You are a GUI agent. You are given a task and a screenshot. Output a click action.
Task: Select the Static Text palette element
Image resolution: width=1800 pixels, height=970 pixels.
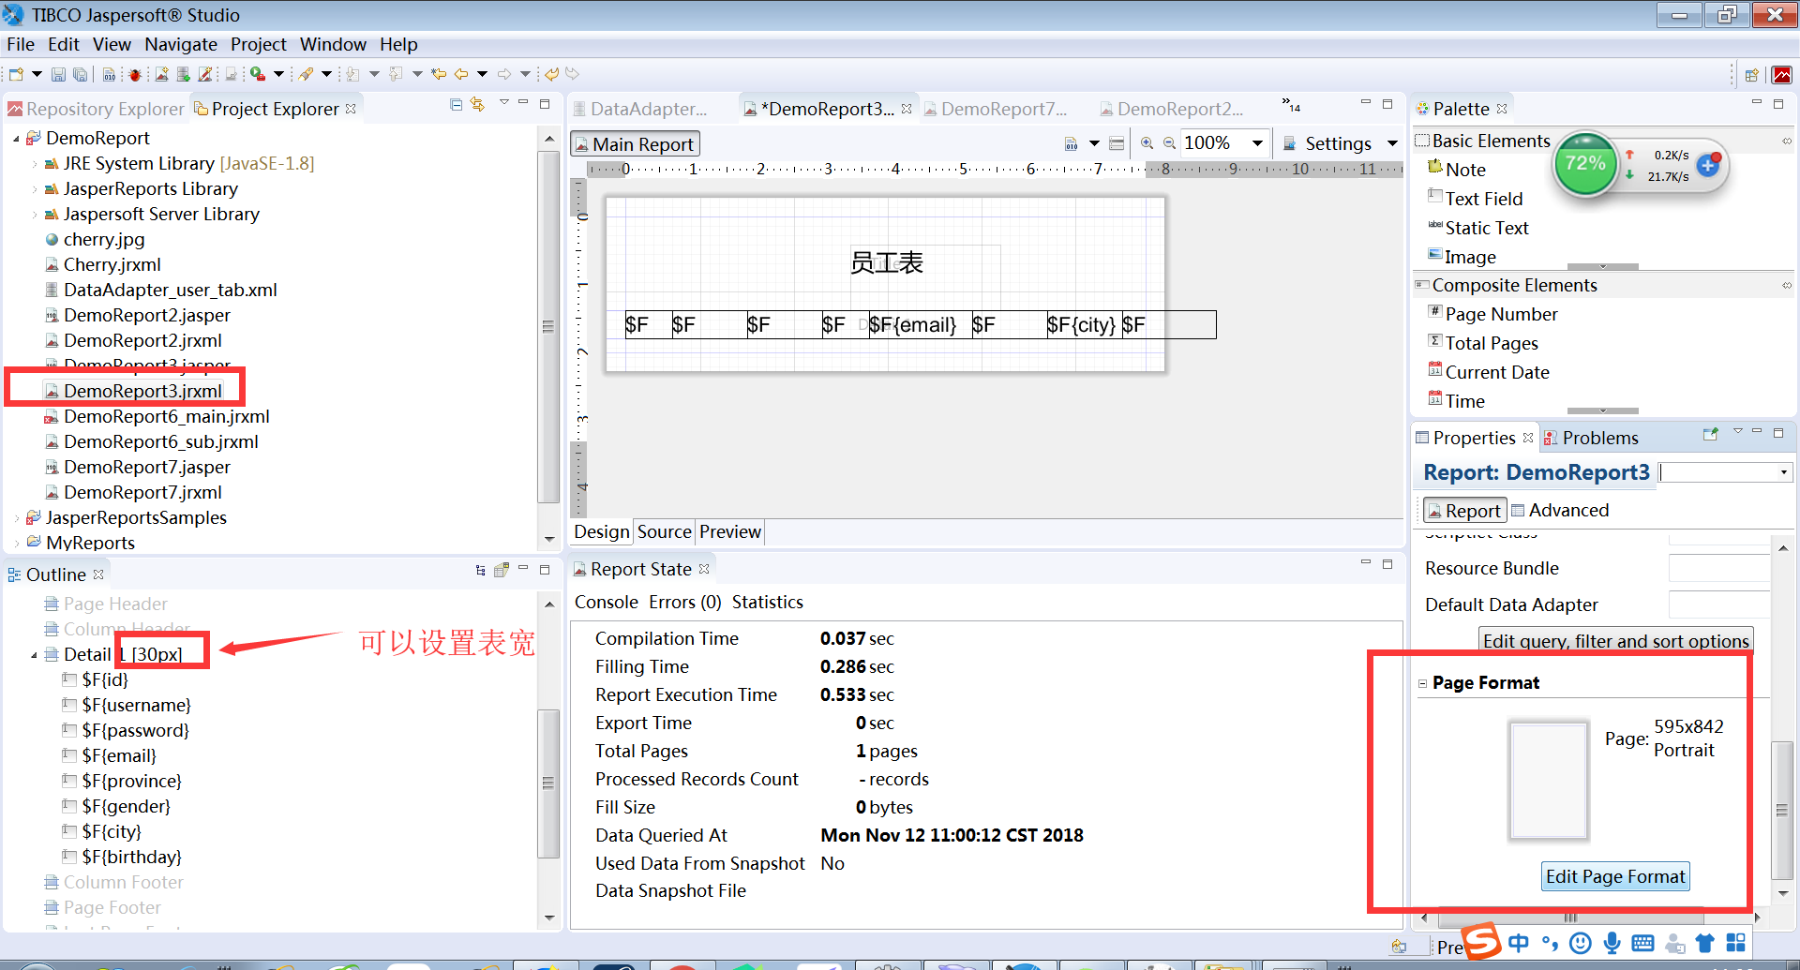point(1478,228)
